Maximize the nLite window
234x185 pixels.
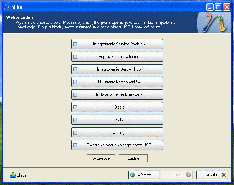pyautogui.click(x=218, y=7)
